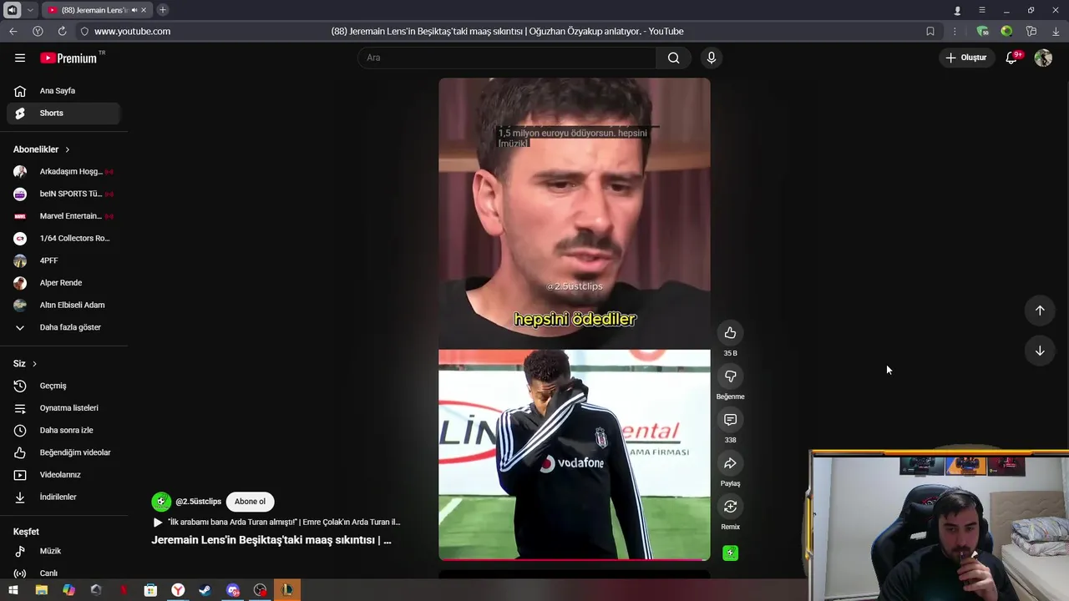Screen dimensions: 1069x601
Task: Open Daha sonra izle
Action: point(63,430)
